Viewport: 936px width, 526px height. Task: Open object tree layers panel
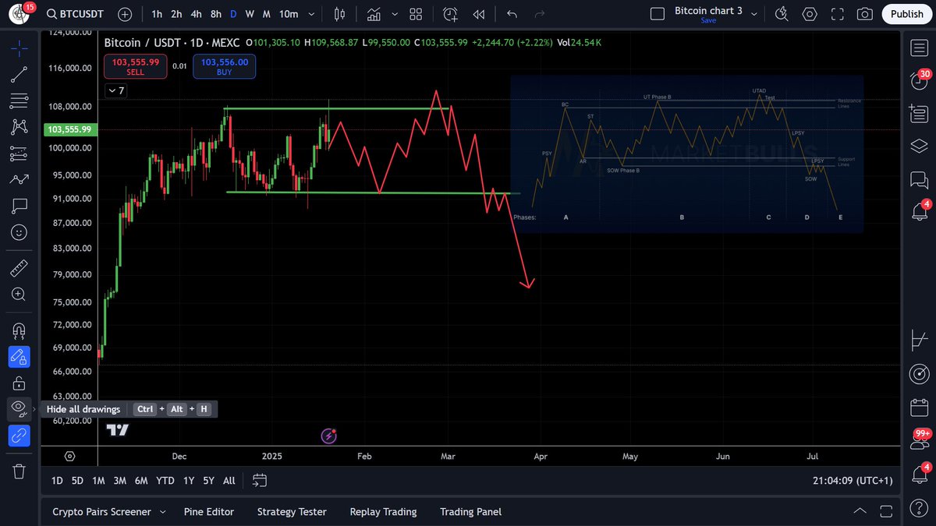click(918, 147)
